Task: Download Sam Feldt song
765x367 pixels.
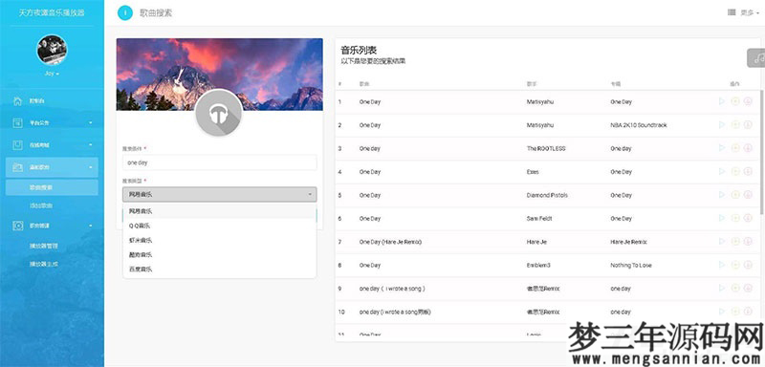Action: [748, 218]
